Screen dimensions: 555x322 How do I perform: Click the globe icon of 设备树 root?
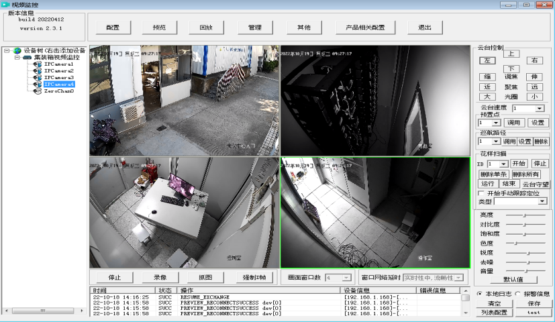(17, 51)
